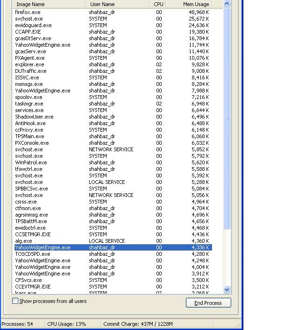The height and width of the screenshot is (330, 299).
Task: Click the 48,968 K memory value
Action: (x=199, y=12)
